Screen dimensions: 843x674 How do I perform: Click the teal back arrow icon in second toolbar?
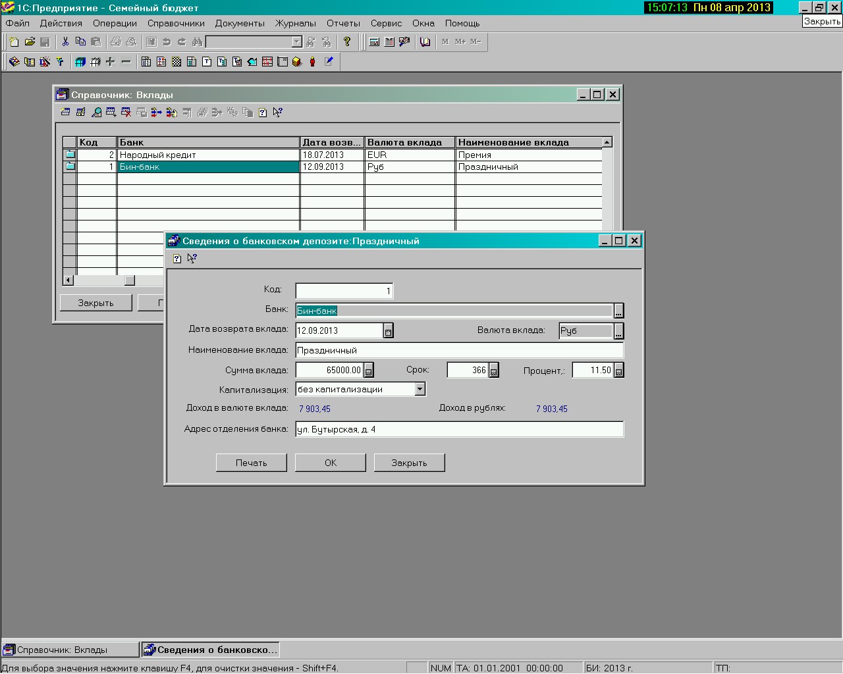[x=252, y=62]
